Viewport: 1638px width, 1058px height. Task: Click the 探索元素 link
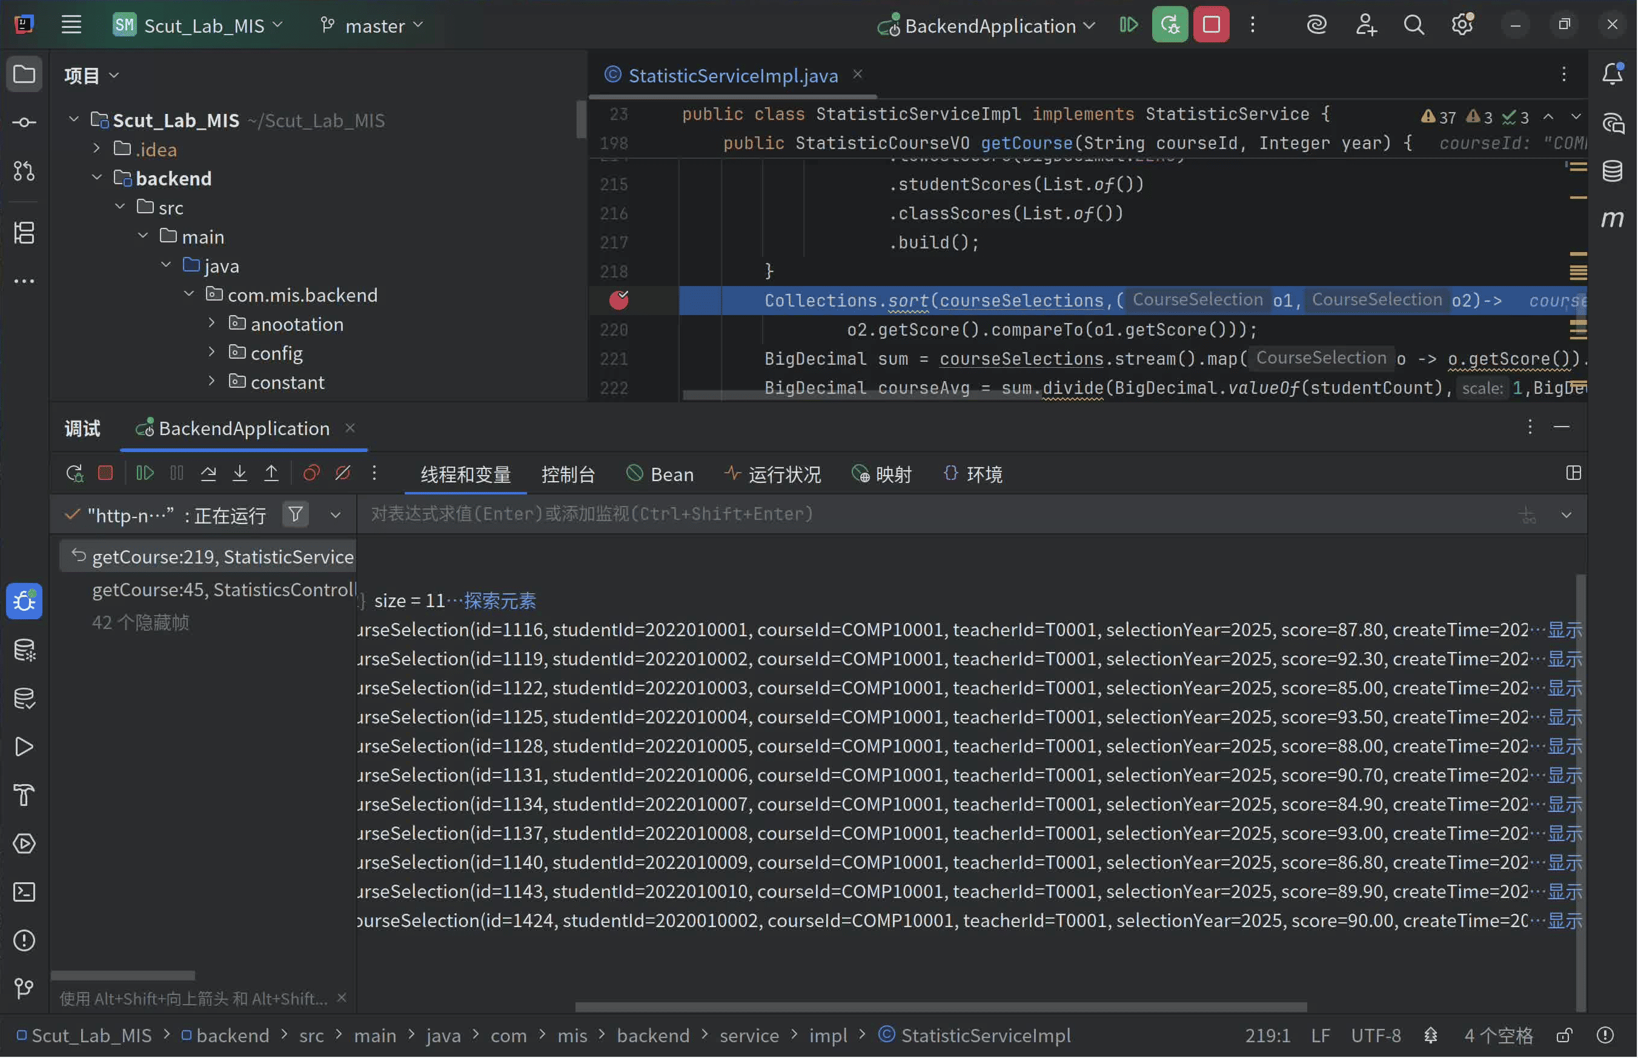(x=500, y=601)
